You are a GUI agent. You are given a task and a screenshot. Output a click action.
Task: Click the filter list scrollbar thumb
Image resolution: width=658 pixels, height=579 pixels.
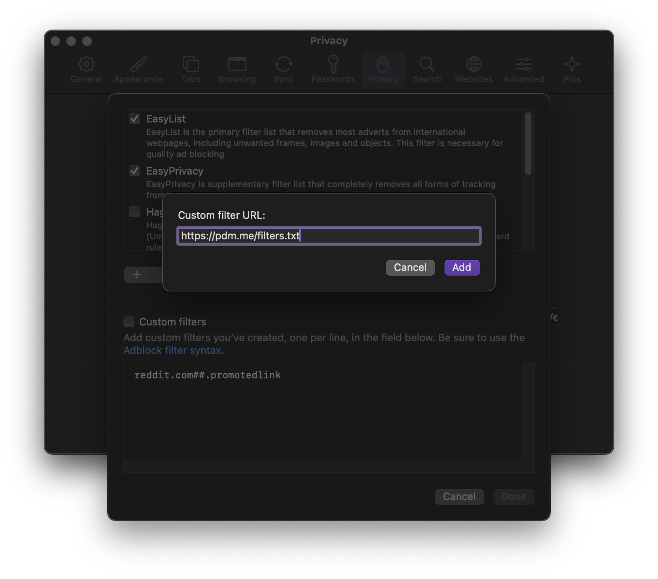coord(528,143)
